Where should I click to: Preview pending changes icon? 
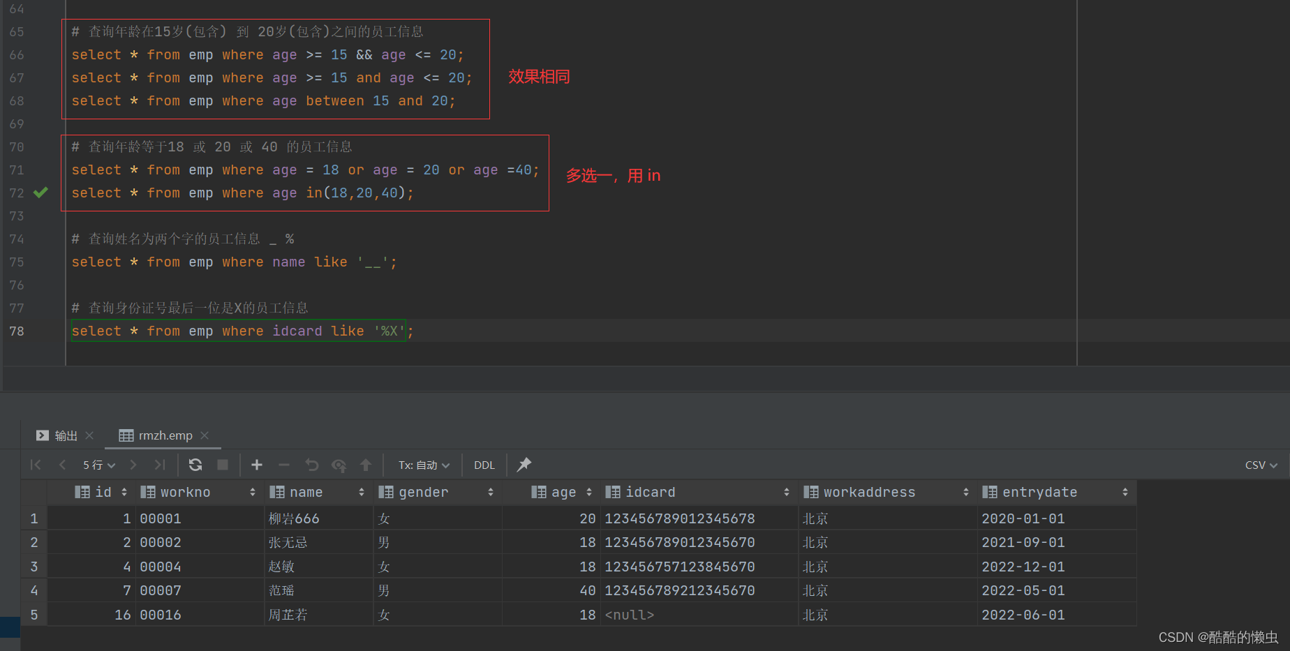tap(339, 465)
